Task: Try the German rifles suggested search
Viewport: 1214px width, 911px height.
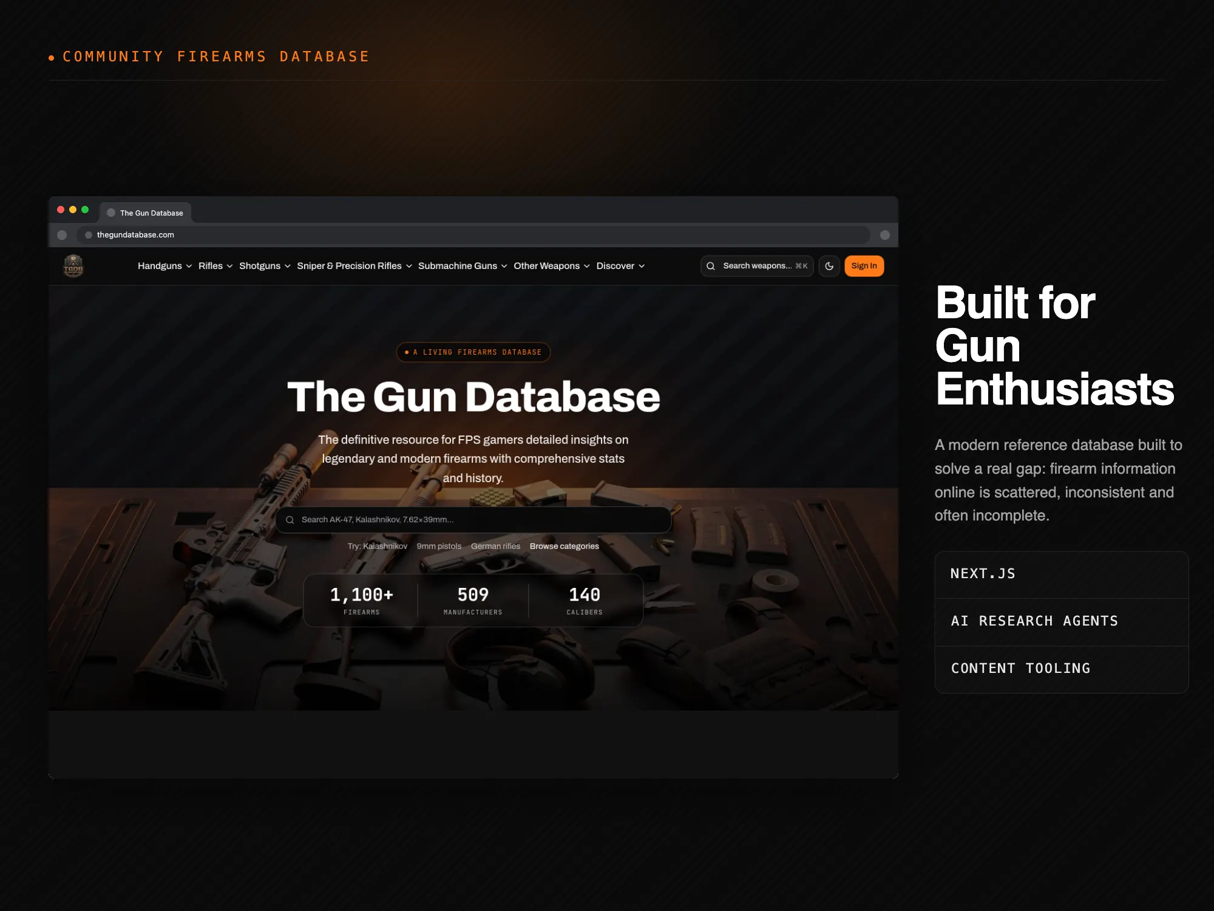Action: click(495, 547)
